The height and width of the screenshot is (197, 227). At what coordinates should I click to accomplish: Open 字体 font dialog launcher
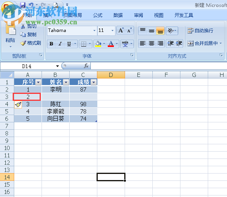click(132, 55)
